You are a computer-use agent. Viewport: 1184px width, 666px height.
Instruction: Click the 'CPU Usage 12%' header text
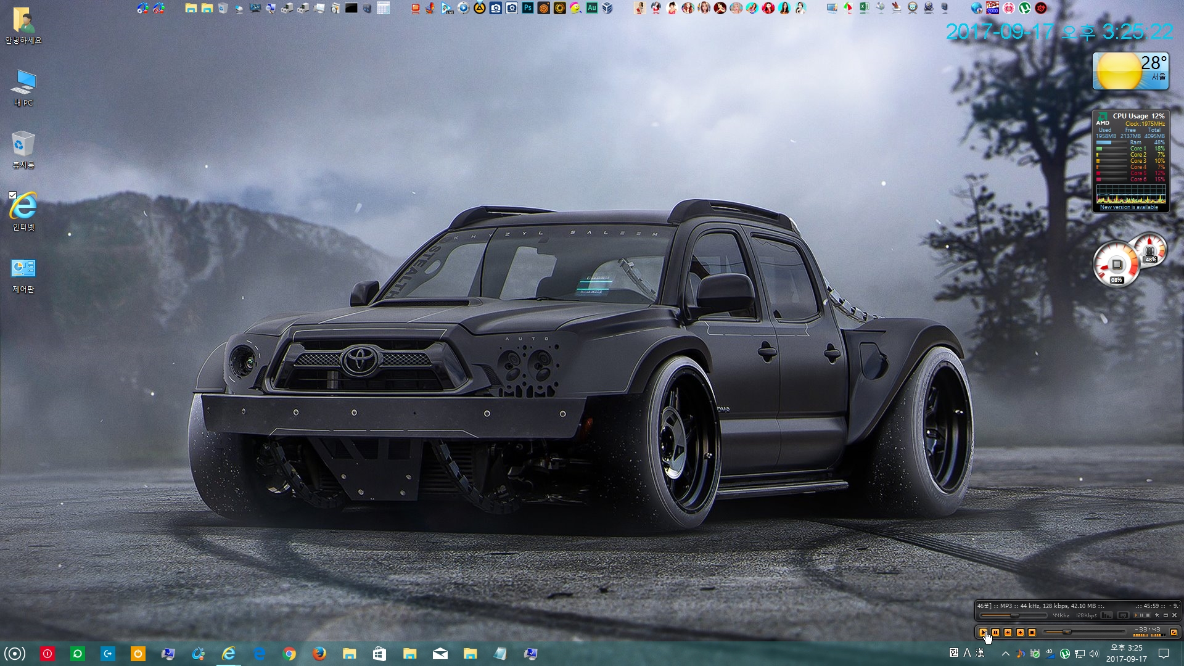coord(1138,116)
